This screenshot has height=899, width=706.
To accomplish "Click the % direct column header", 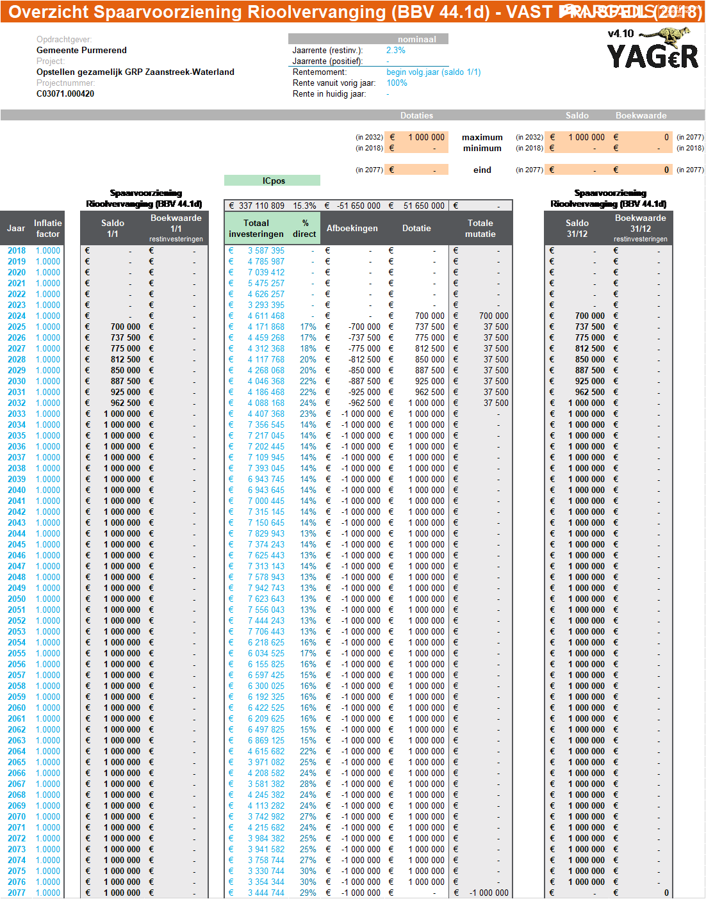I will (304, 228).
